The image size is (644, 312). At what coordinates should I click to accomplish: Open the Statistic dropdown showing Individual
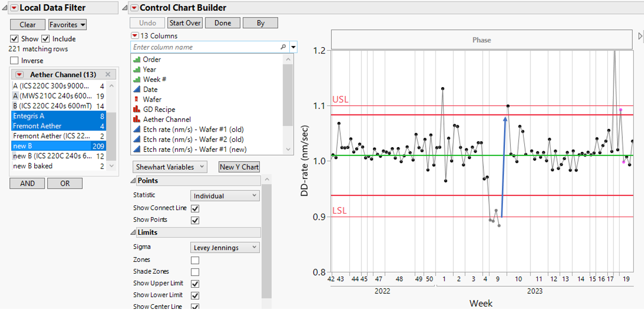point(225,195)
